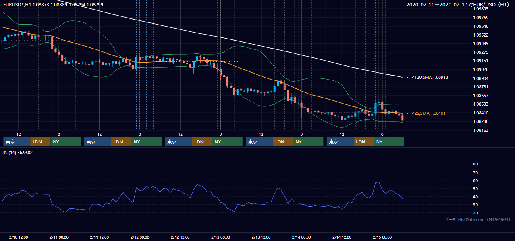
Task: Select the 2/12 00:00 date label
Action: tap(140, 237)
